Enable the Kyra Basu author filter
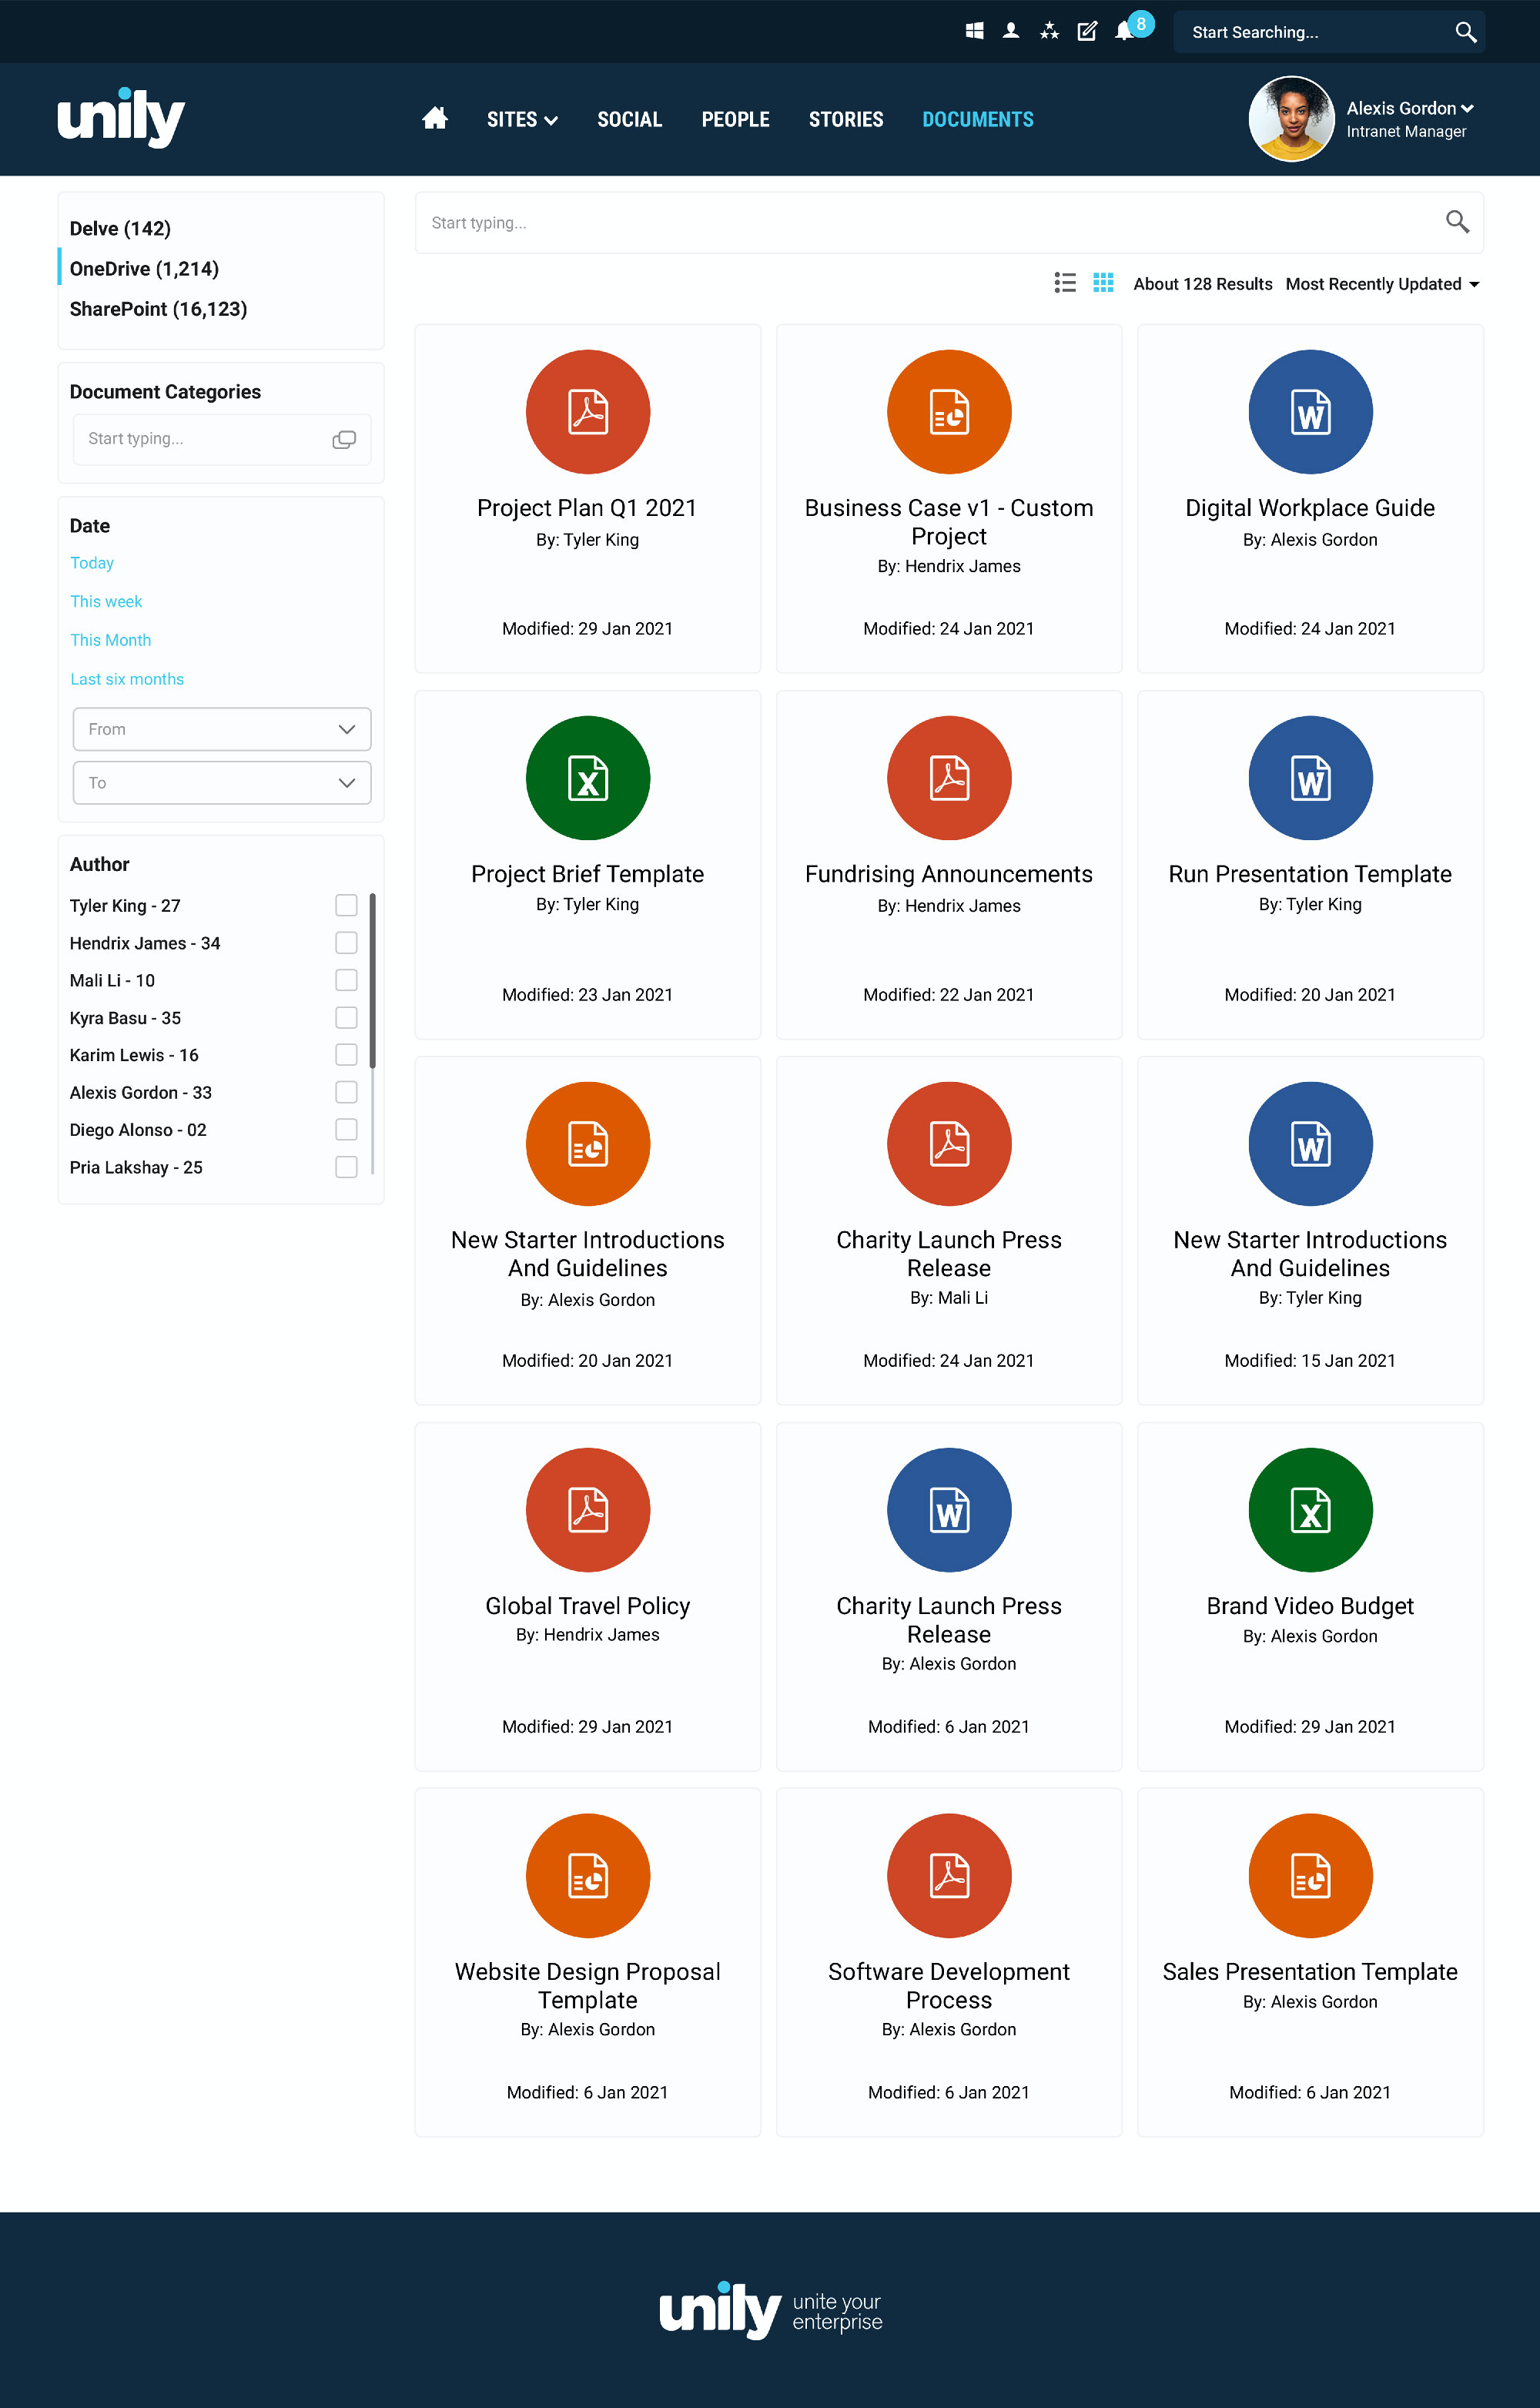Screen dimensions: 1540x2408 pos(346,1017)
